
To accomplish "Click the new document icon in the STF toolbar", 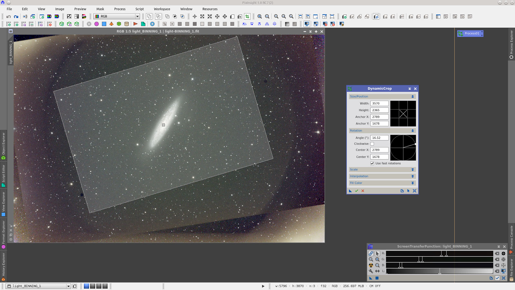I will pyautogui.click(x=492, y=278).
